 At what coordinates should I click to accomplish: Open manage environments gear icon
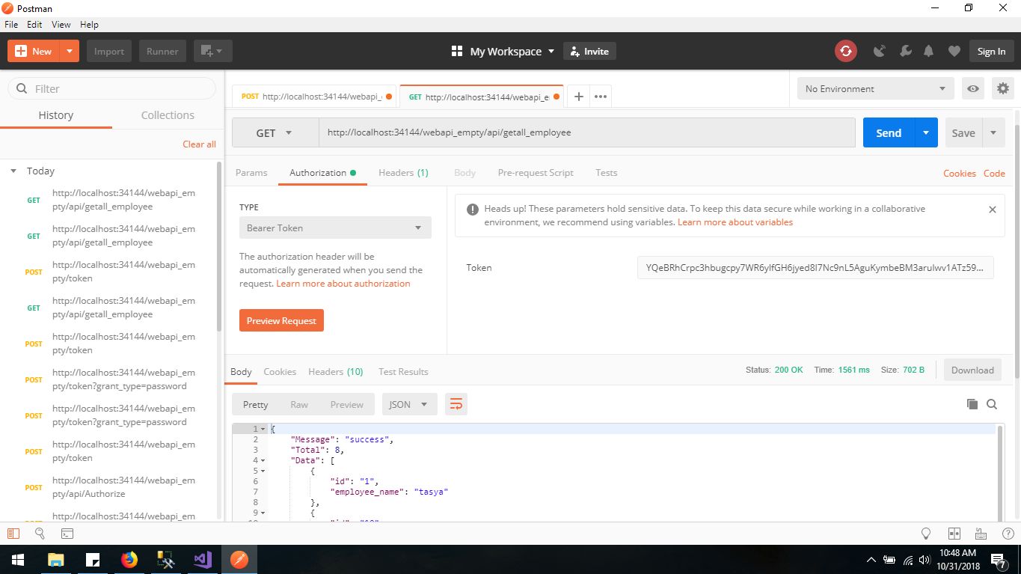click(x=1002, y=88)
